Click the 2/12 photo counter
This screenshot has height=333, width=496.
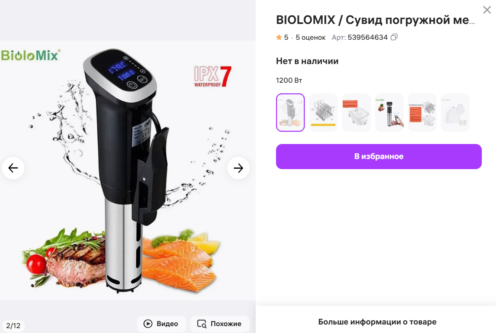[x=13, y=325]
